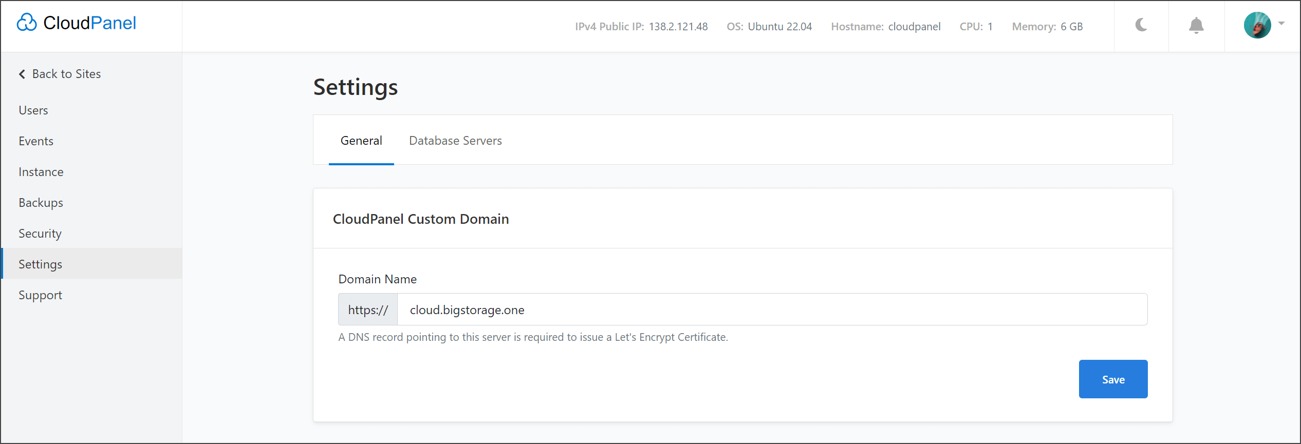
Task: Open Security in the sidebar
Action: click(40, 234)
